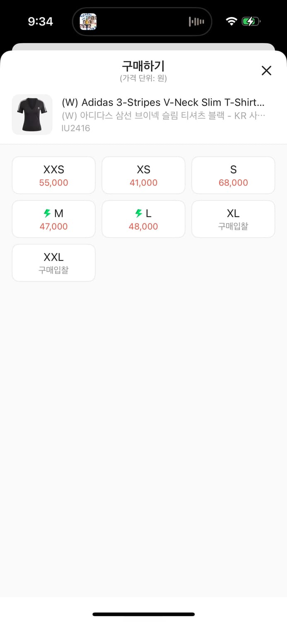Close the 구매하기 purchase sheet
Viewport: 287px width, 622px height.
coord(266,70)
